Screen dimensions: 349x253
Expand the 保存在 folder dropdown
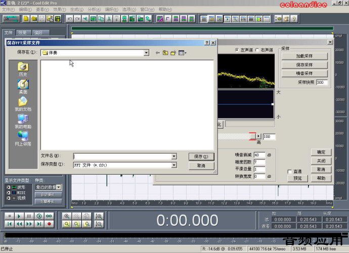point(146,53)
